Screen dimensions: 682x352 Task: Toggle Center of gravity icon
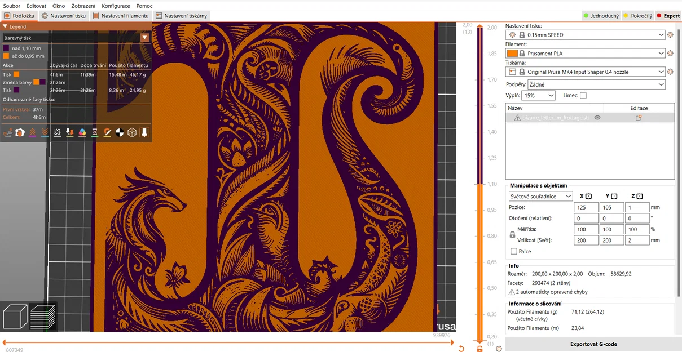pyautogui.click(x=119, y=132)
